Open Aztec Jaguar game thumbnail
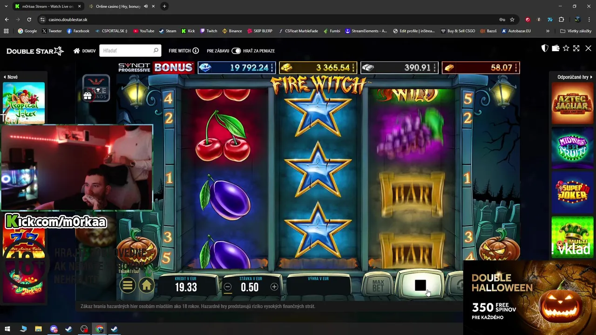 (x=572, y=103)
